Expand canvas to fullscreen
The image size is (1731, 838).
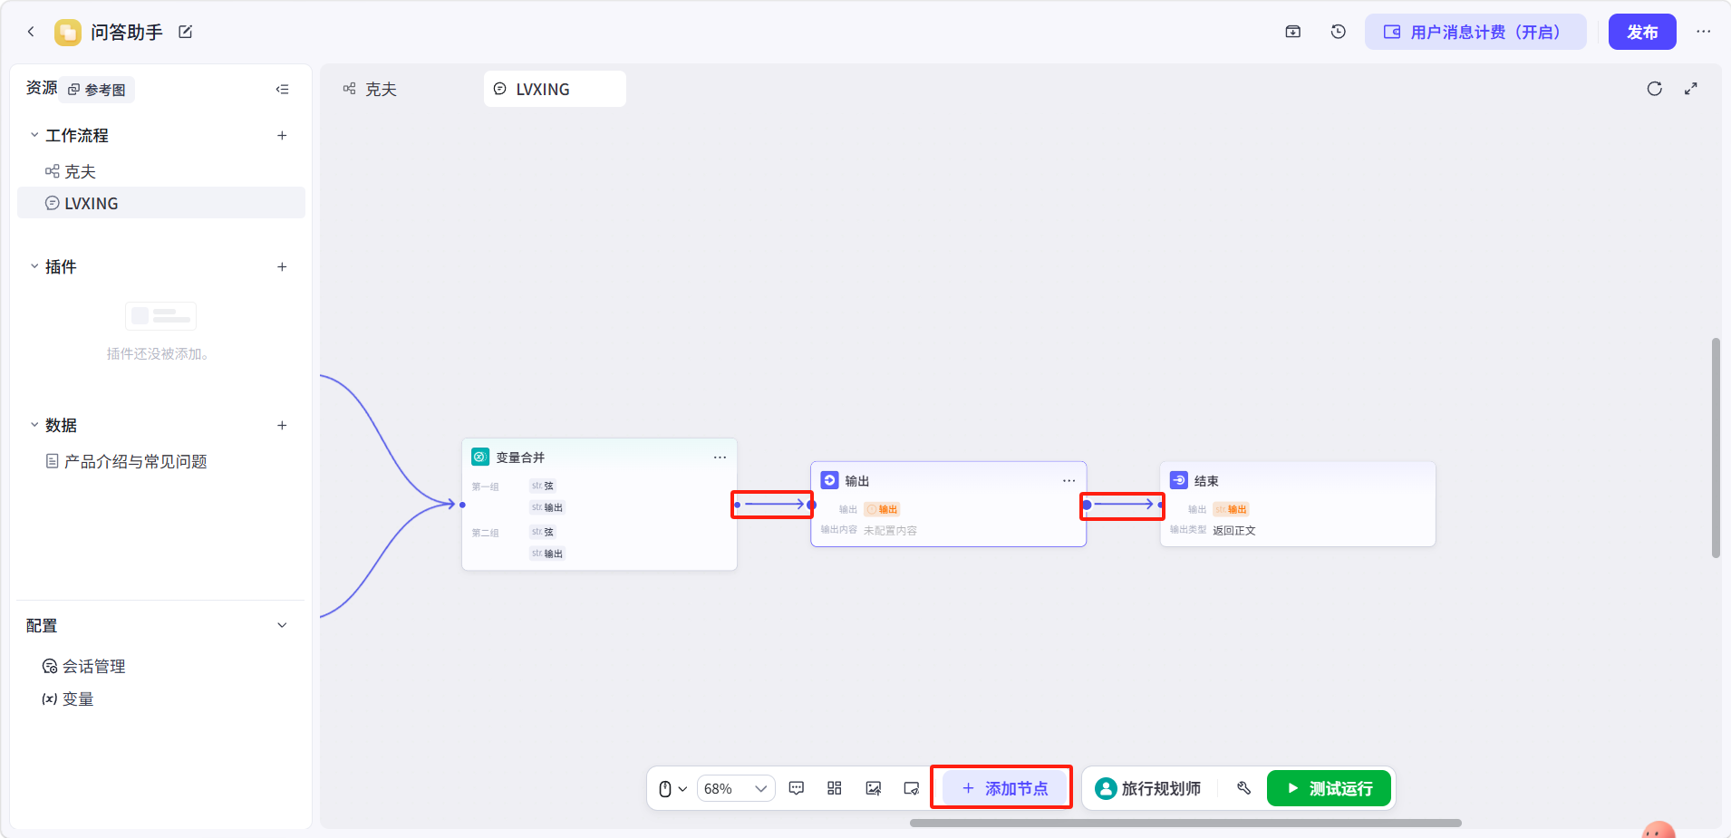1691,89
